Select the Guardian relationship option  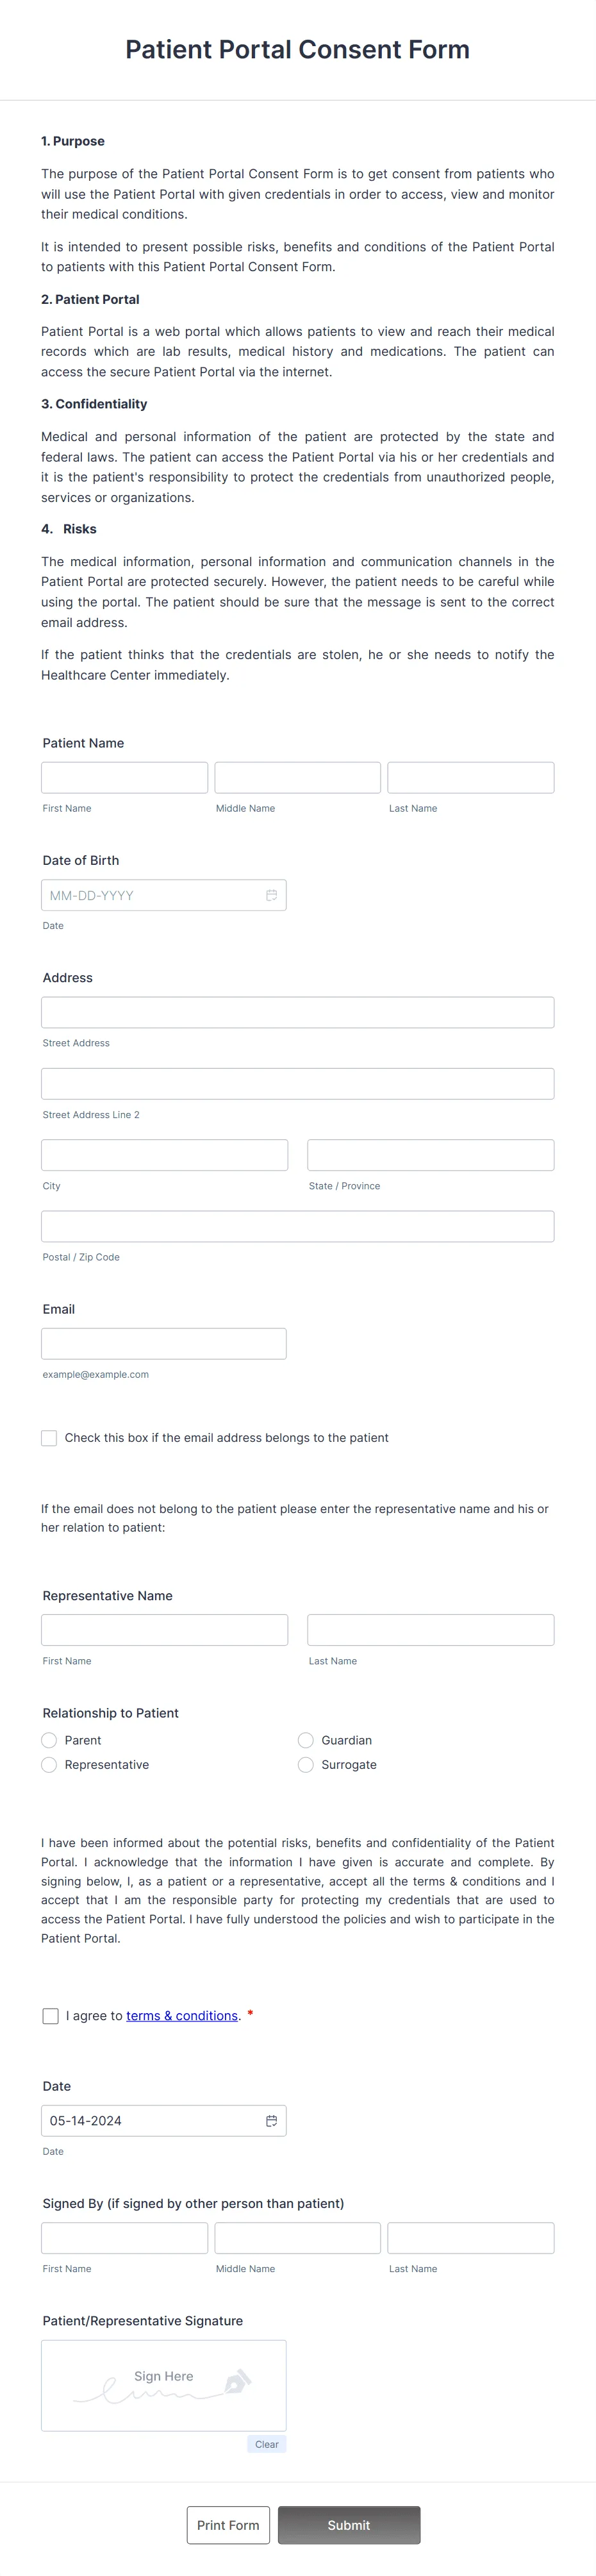click(x=305, y=1740)
